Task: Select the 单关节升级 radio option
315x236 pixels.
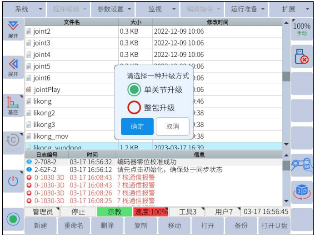Action: point(134,90)
